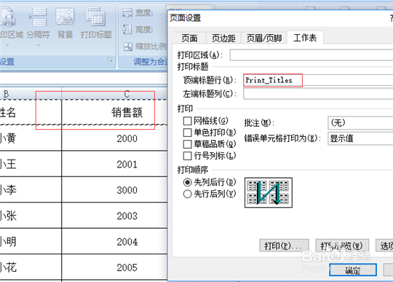Click the name cell 小黄
The height and width of the screenshot is (282, 393).
(x=31, y=138)
